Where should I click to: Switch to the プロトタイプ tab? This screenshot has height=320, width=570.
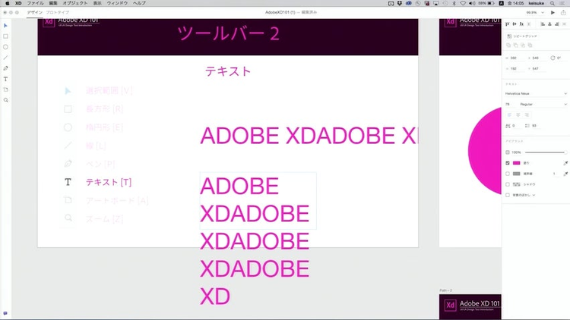point(56,13)
